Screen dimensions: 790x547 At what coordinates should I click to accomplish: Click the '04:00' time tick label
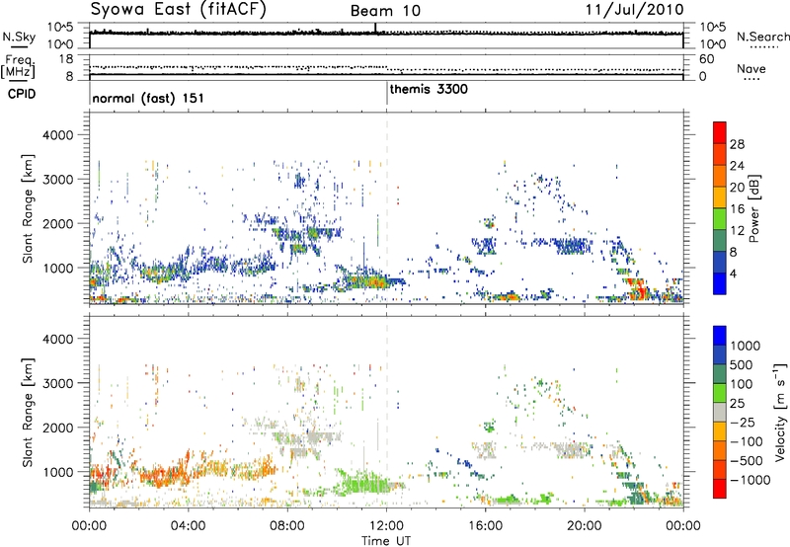tap(188, 526)
